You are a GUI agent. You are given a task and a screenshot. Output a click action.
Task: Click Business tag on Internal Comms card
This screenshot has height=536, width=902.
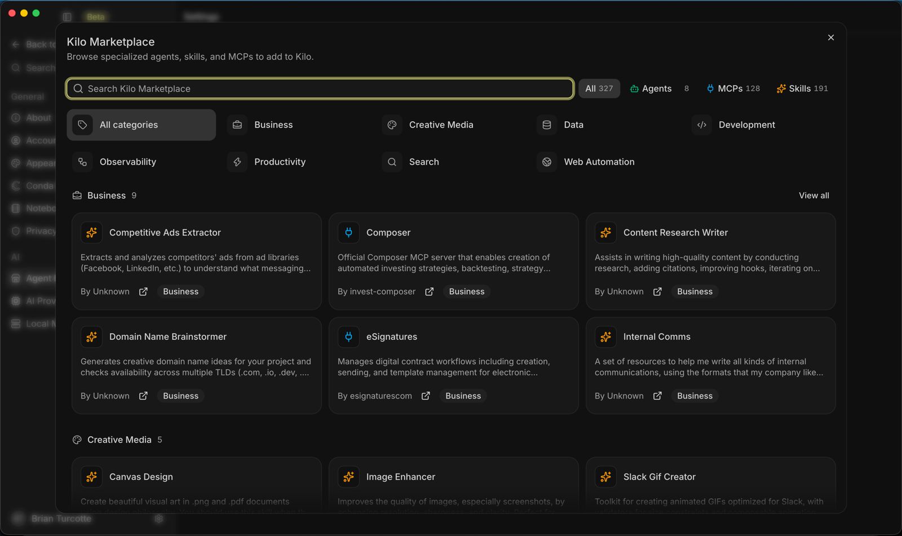tap(695, 396)
